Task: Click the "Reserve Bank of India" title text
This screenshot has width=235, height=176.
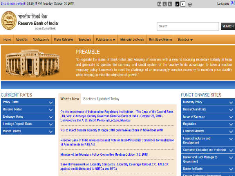Action: 38,23
